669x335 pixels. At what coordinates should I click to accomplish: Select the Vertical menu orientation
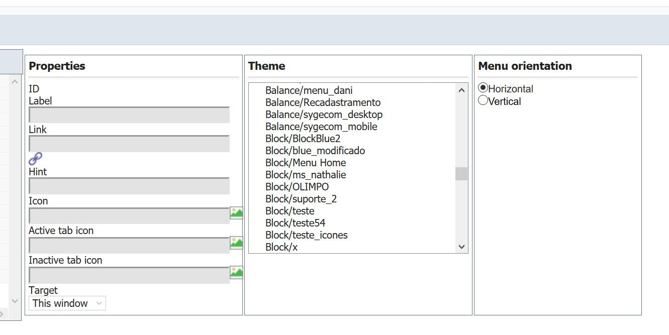pos(483,100)
